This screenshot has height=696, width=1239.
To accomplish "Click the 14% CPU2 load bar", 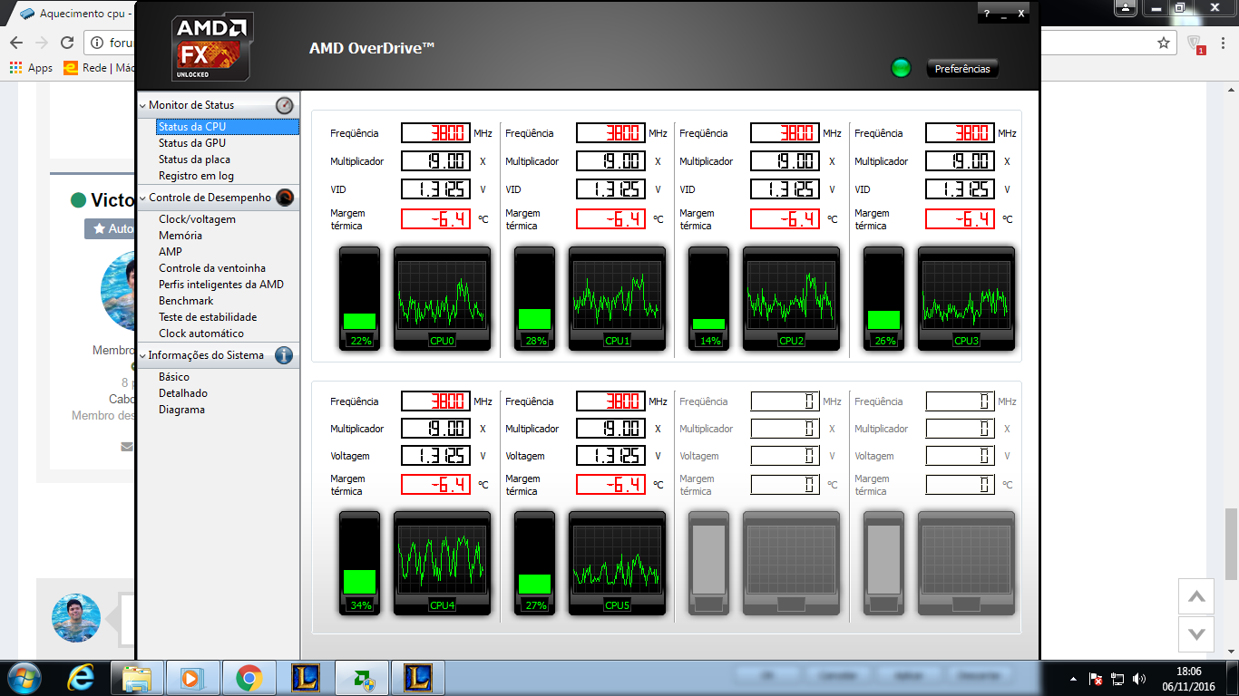I will [708, 298].
